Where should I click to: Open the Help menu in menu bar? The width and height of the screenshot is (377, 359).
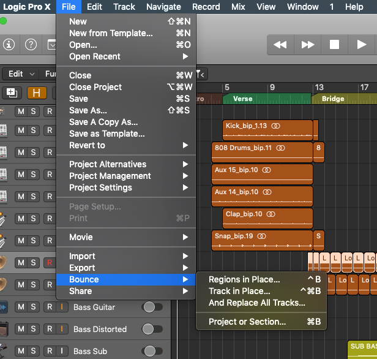[x=354, y=7]
